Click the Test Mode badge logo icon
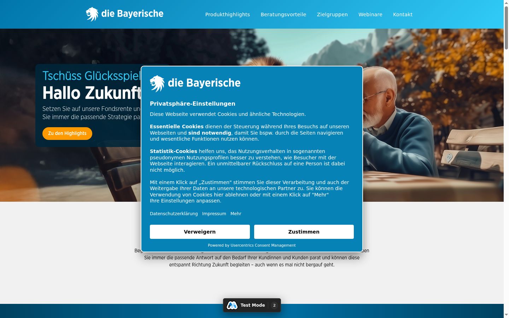509x318 pixels. [232, 305]
